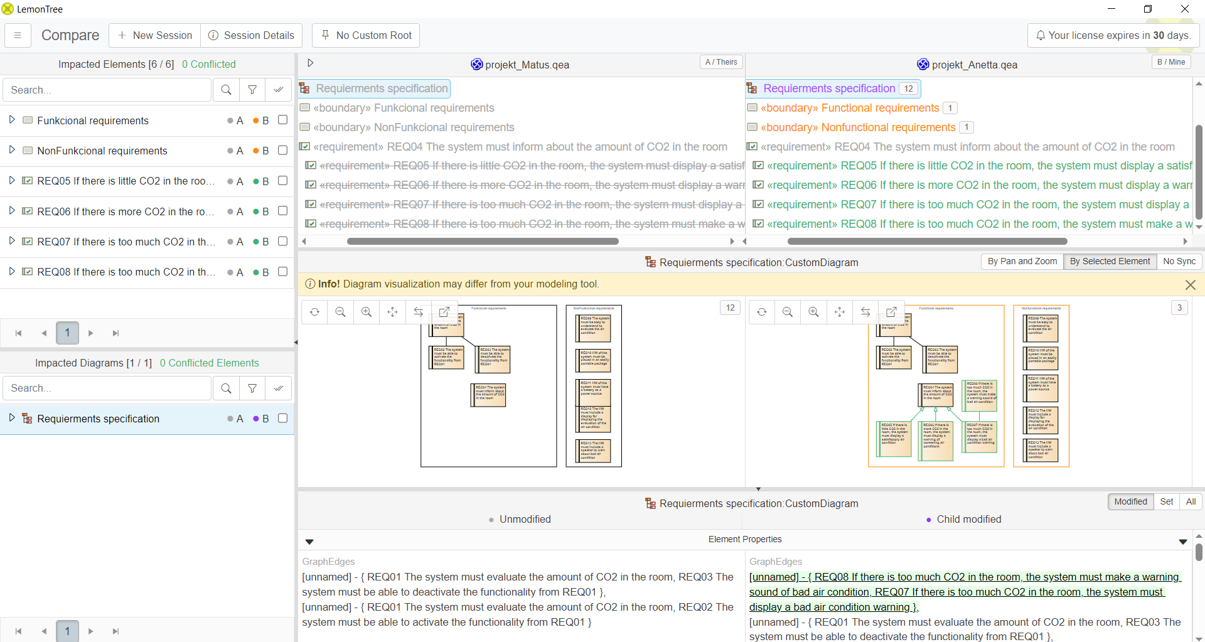The image size is (1205, 642).
Task: Collapse the left panel splitter arrow
Action: click(x=296, y=343)
